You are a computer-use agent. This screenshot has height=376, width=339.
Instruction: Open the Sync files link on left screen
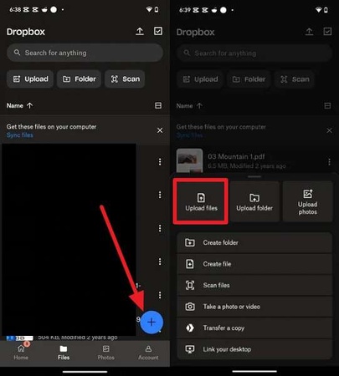pos(20,135)
